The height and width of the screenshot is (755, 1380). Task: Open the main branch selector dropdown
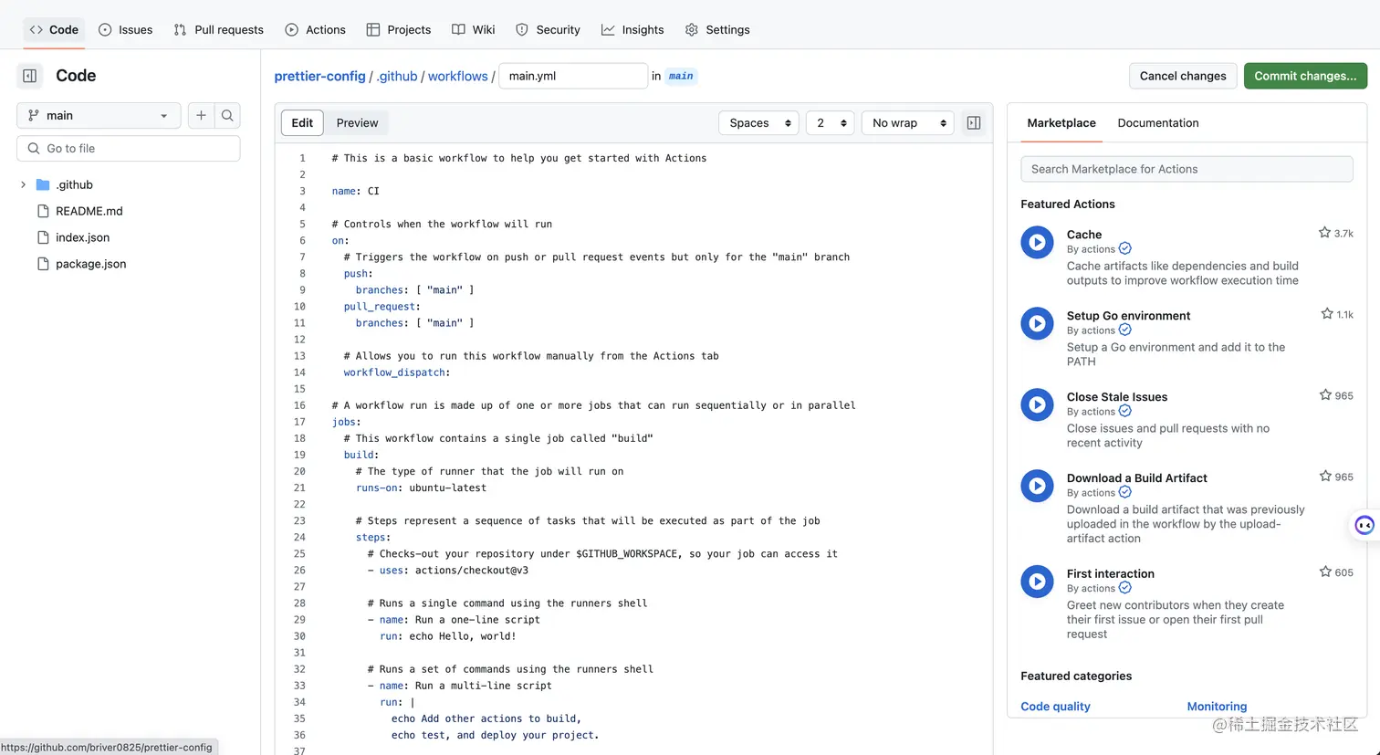point(99,115)
